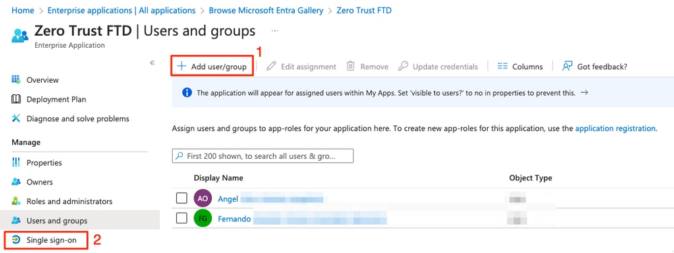Click the Enterprise Application subtitle text

tap(69, 45)
